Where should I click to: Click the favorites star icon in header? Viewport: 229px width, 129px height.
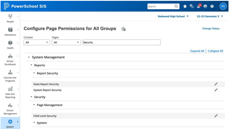click(x=185, y=6)
